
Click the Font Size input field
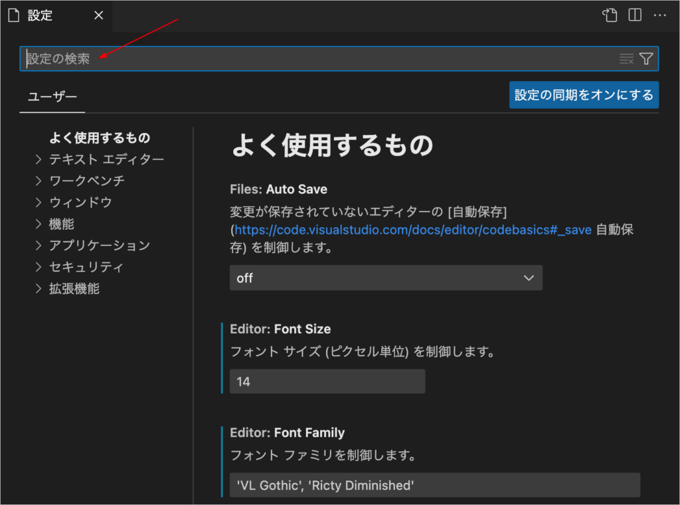click(327, 381)
